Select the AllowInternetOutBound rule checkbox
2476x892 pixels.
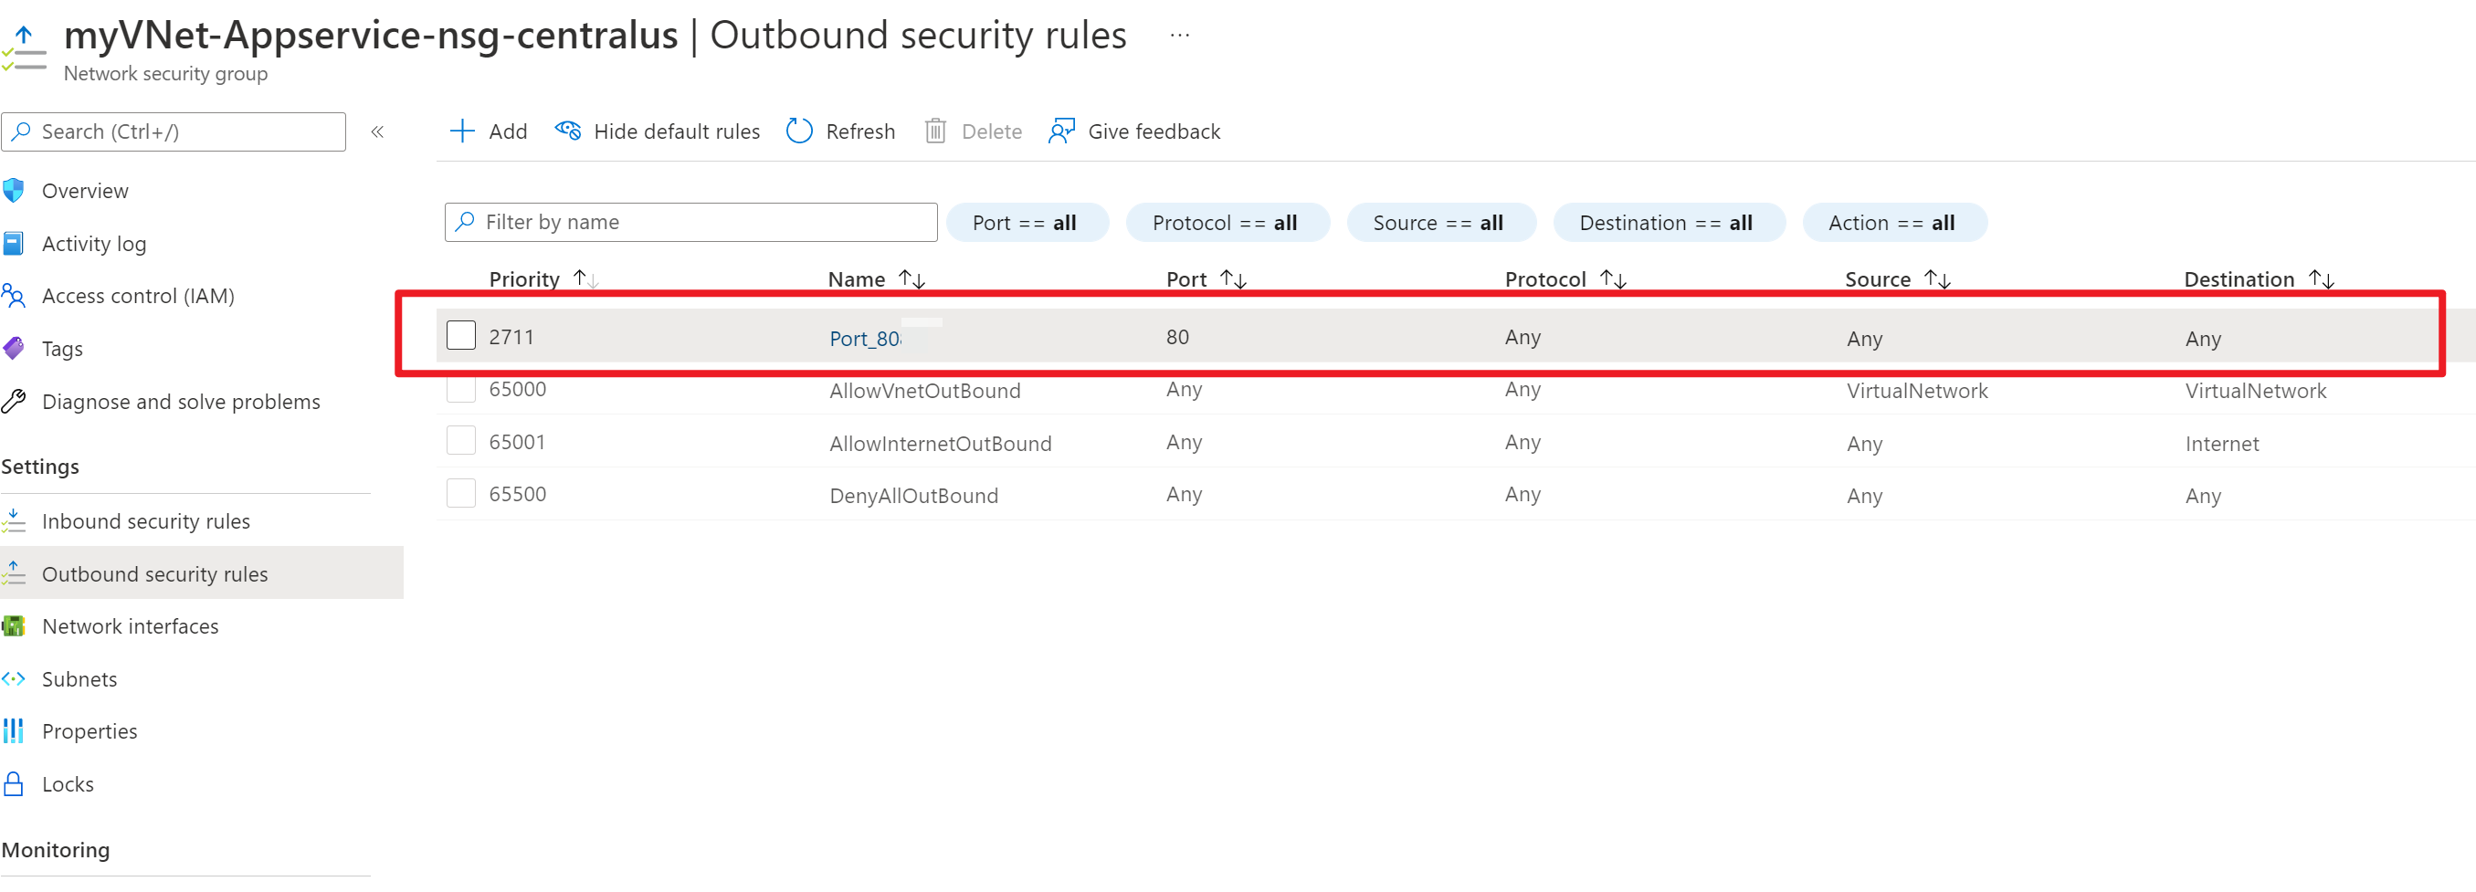(461, 441)
